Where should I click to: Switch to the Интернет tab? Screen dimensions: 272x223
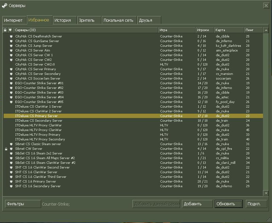click(x=14, y=20)
